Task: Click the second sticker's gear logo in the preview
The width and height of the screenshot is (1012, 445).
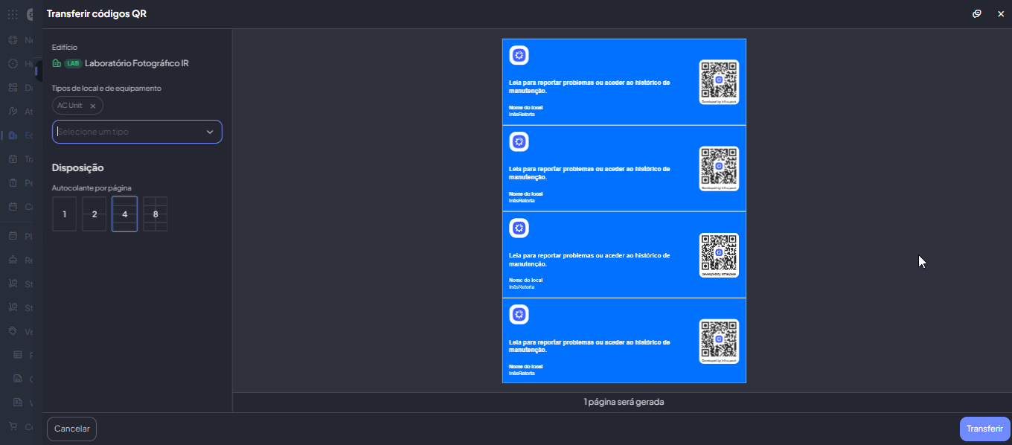Action: (519, 141)
